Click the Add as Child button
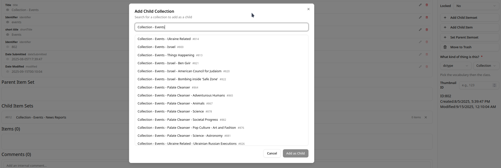Screen dimensions: 501x168 [x=295, y=153]
